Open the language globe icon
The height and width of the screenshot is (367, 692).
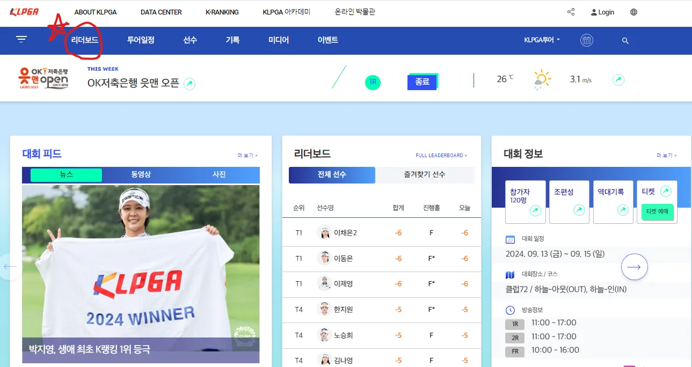point(633,12)
